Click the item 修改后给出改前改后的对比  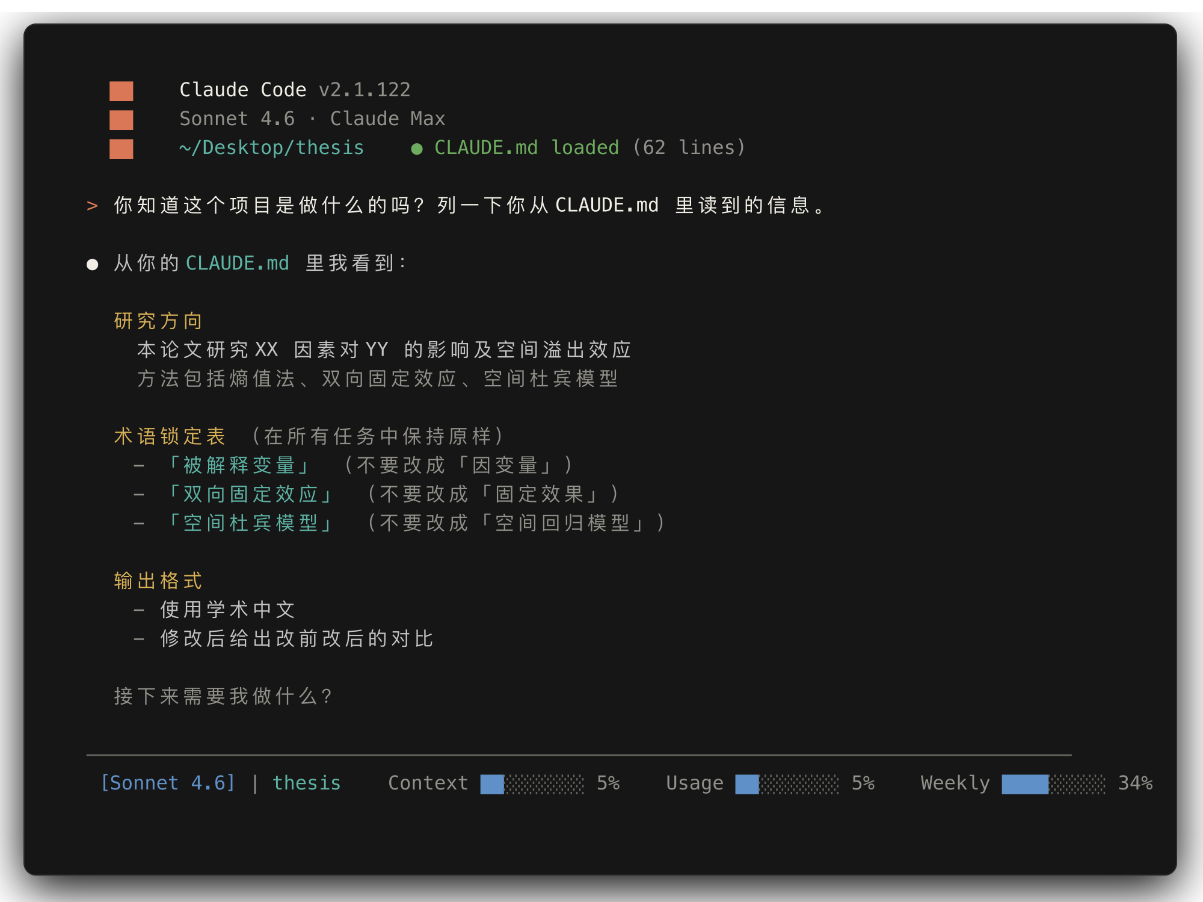click(297, 638)
